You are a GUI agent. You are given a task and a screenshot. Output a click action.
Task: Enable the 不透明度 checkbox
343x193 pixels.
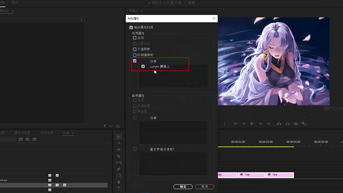pos(135,49)
